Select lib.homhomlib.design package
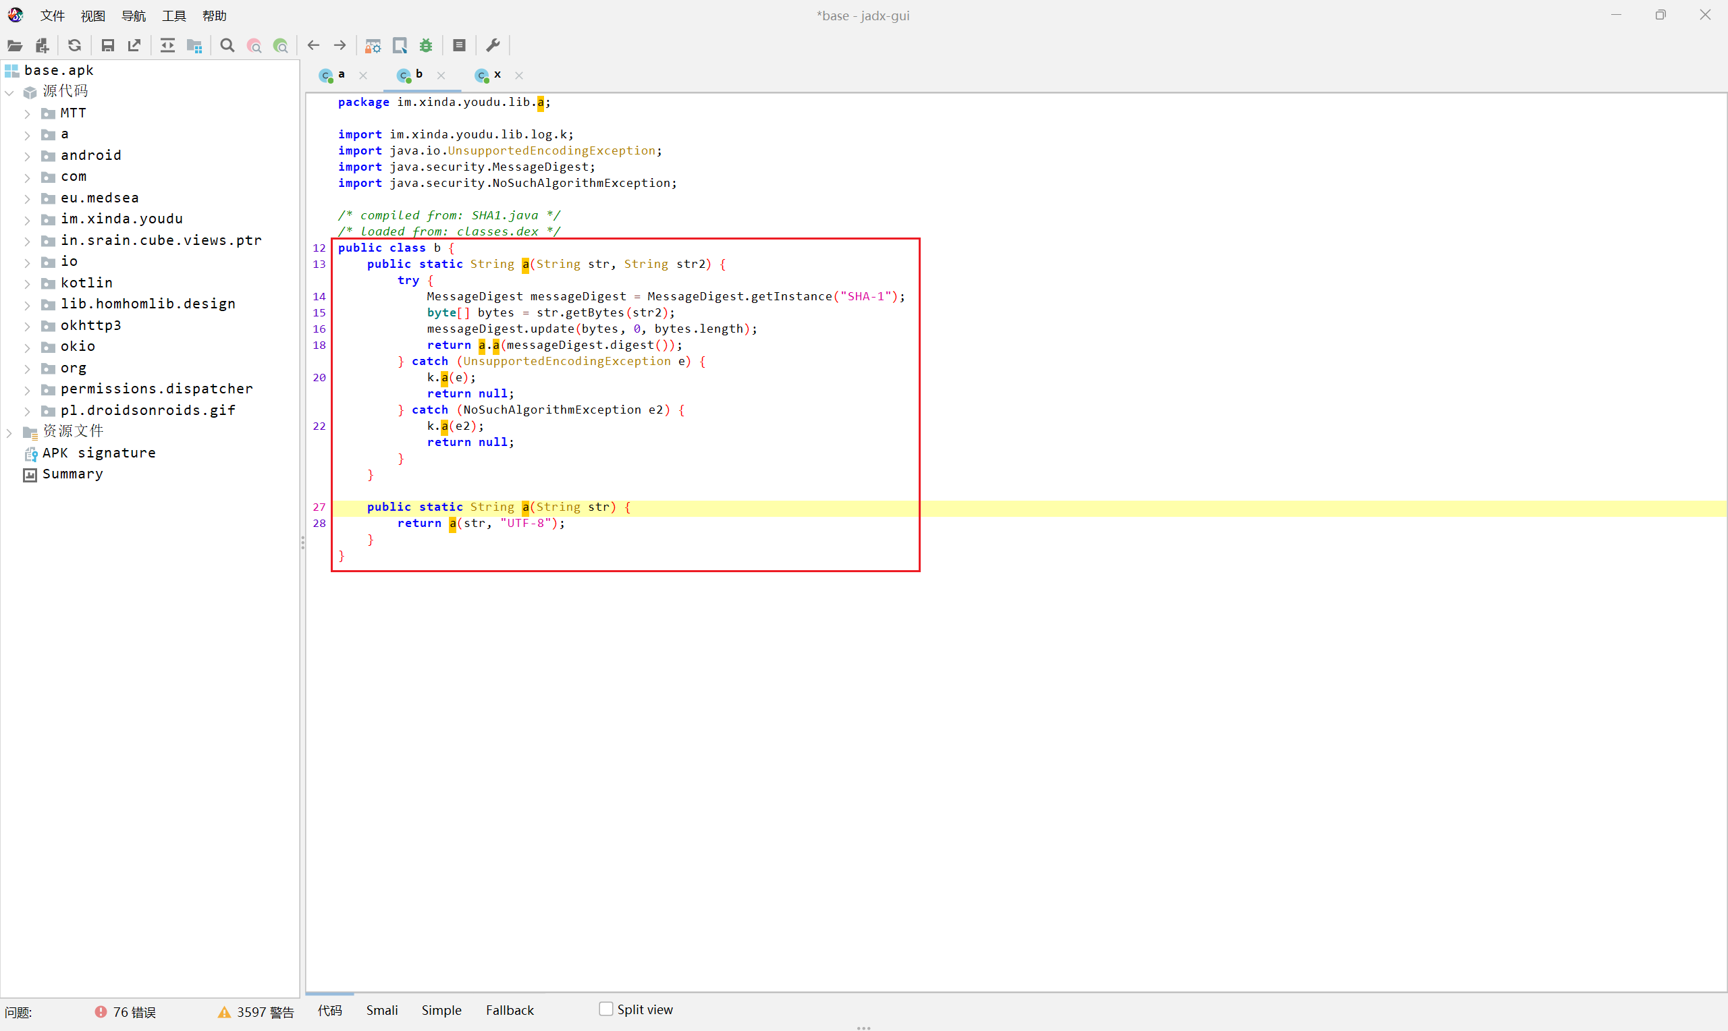Image resolution: width=1728 pixels, height=1031 pixels. click(148, 304)
